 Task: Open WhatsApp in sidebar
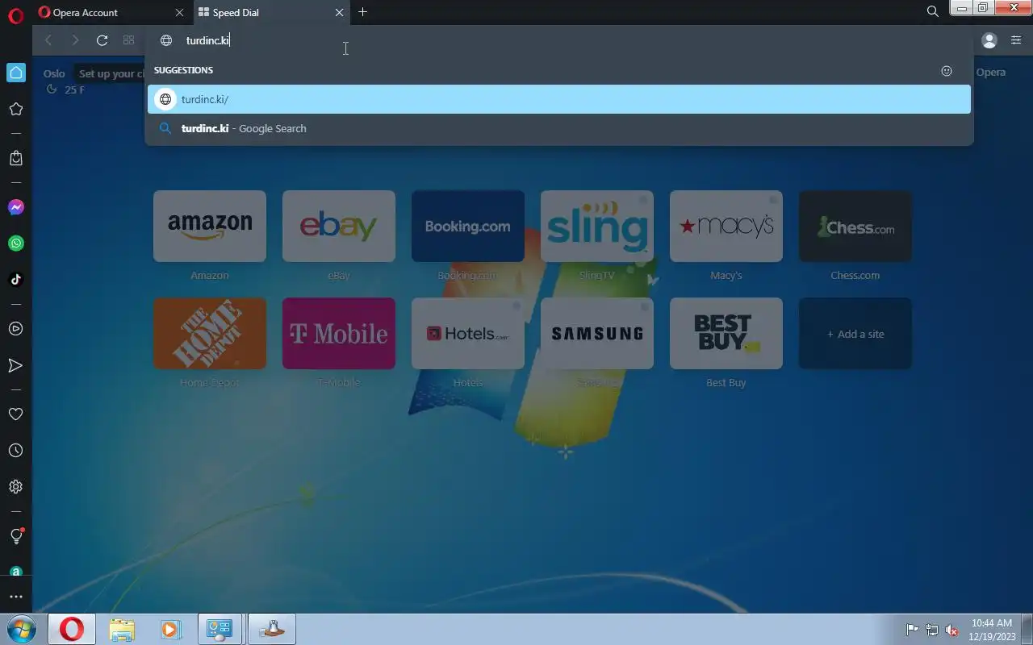point(15,243)
